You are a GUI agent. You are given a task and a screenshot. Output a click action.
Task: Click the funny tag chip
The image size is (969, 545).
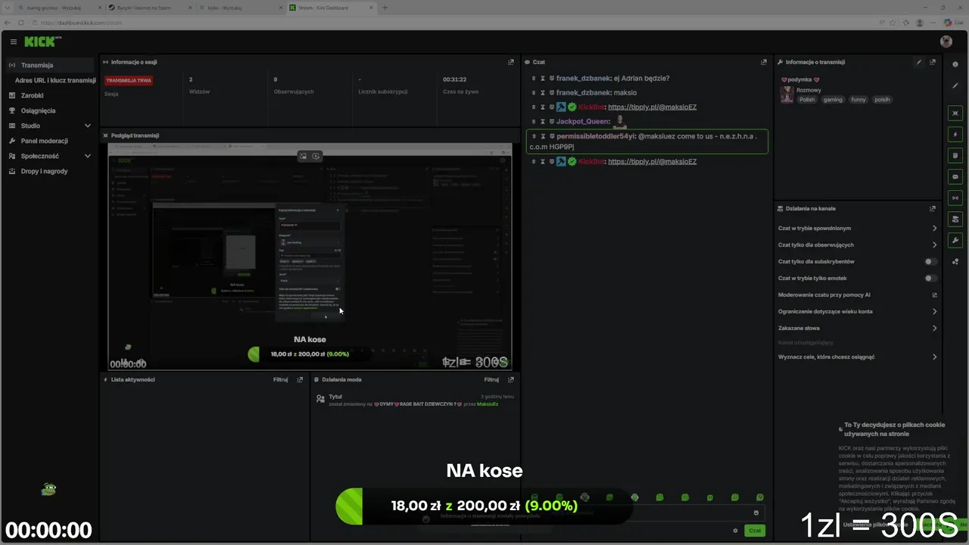(x=858, y=99)
